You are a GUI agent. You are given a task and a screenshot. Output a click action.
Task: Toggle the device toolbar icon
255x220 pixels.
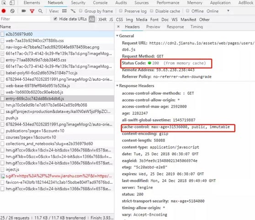point(12,3)
